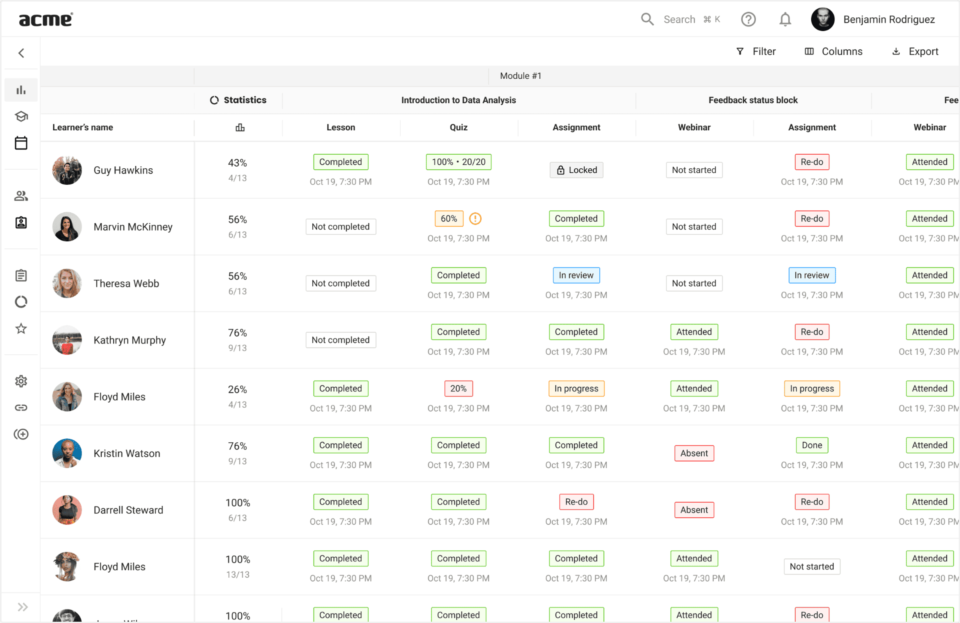Open the Columns selector
The height and width of the screenshot is (623, 960).
(833, 51)
